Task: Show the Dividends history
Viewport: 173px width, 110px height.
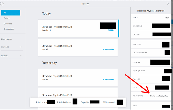Action: click(8, 24)
